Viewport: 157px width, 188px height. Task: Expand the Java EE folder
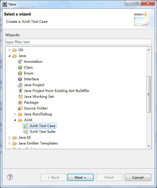pyautogui.click(x=9, y=137)
